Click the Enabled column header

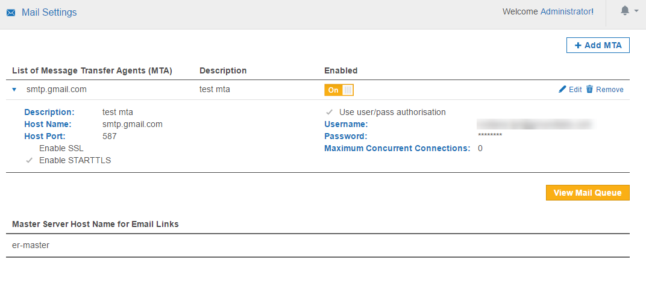(340, 70)
